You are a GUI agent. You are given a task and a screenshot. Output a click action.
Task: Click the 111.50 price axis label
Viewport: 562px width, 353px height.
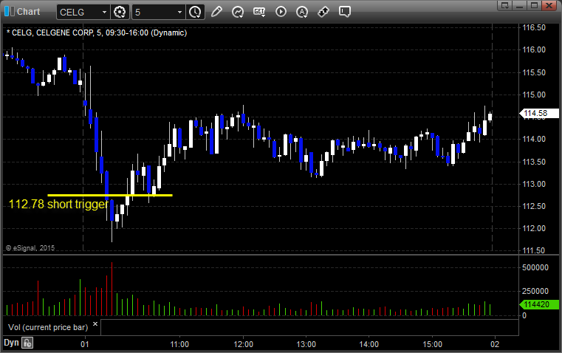click(x=534, y=250)
